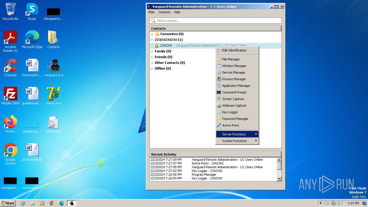Click Recent Activity scrollbar thumb
The image size is (368, 207).
point(279,166)
